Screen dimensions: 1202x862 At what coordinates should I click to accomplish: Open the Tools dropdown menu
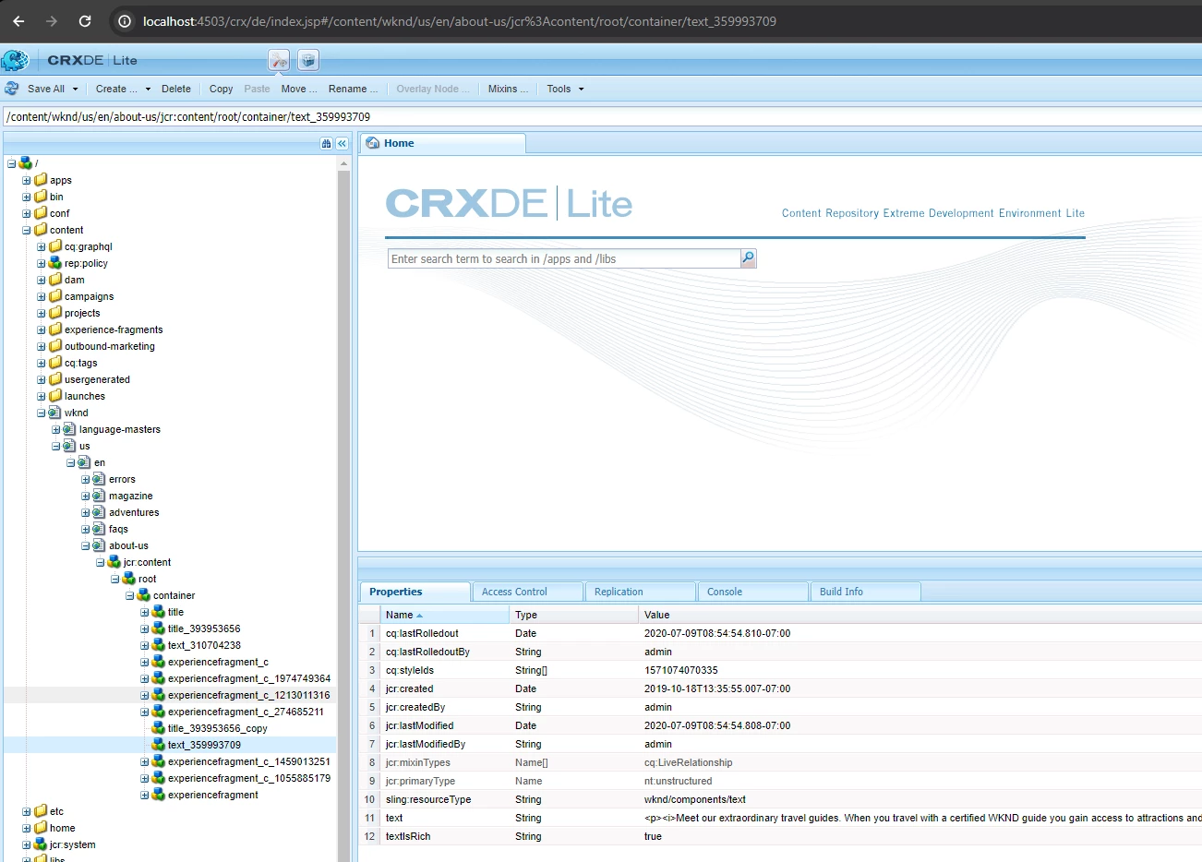(565, 89)
